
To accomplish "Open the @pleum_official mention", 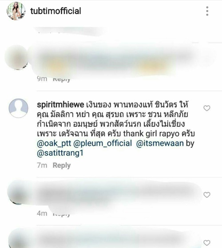I will point(103,143).
